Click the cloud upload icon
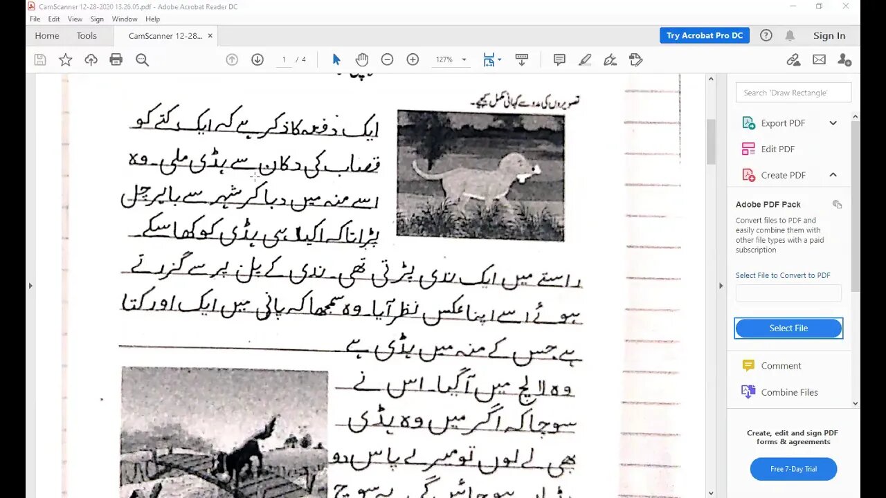The height and width of the screenshot is (498, 886). pos(91,60)
